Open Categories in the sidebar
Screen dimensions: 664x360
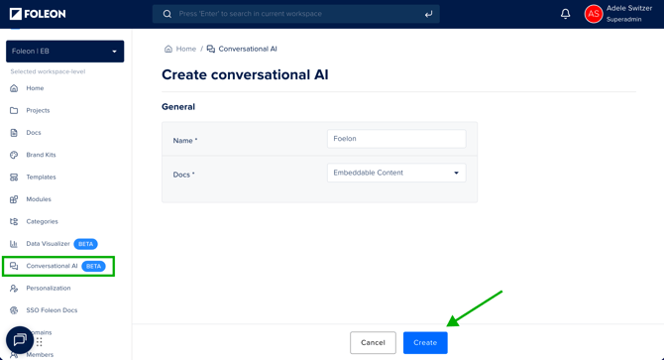pyautogui.click(x=42, y=221)
